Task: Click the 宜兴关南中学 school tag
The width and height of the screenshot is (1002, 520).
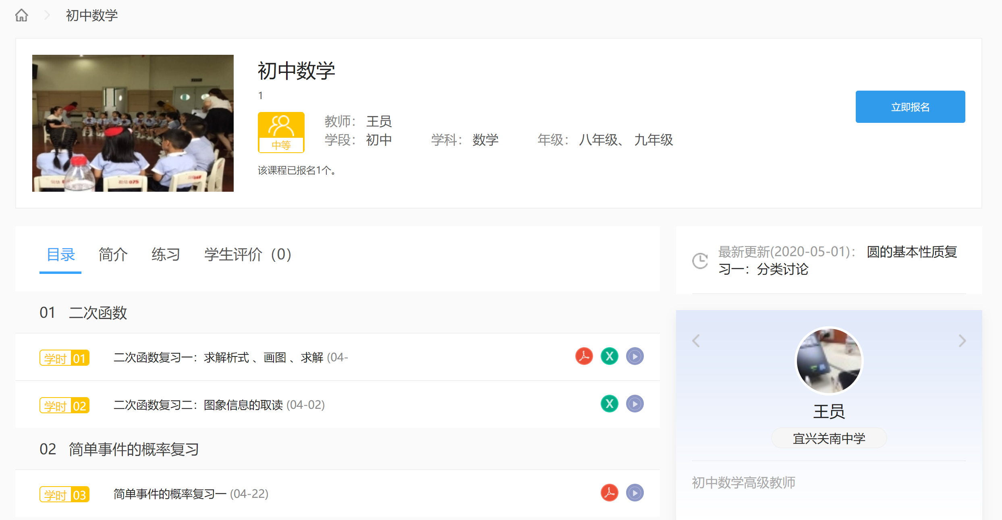Action: [829, 438]
